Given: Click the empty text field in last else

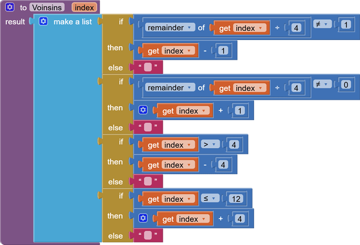Looking at the screenshot, I should (148, 236).
